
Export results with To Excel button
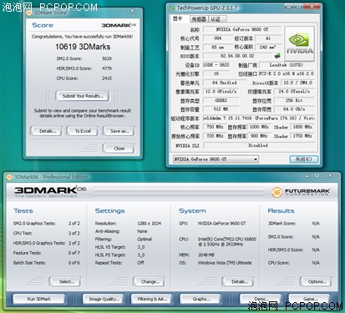tap(83, 131)
